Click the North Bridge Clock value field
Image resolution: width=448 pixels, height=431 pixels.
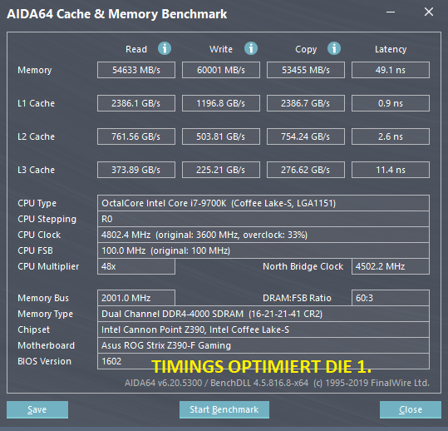[x=391, y=266]
